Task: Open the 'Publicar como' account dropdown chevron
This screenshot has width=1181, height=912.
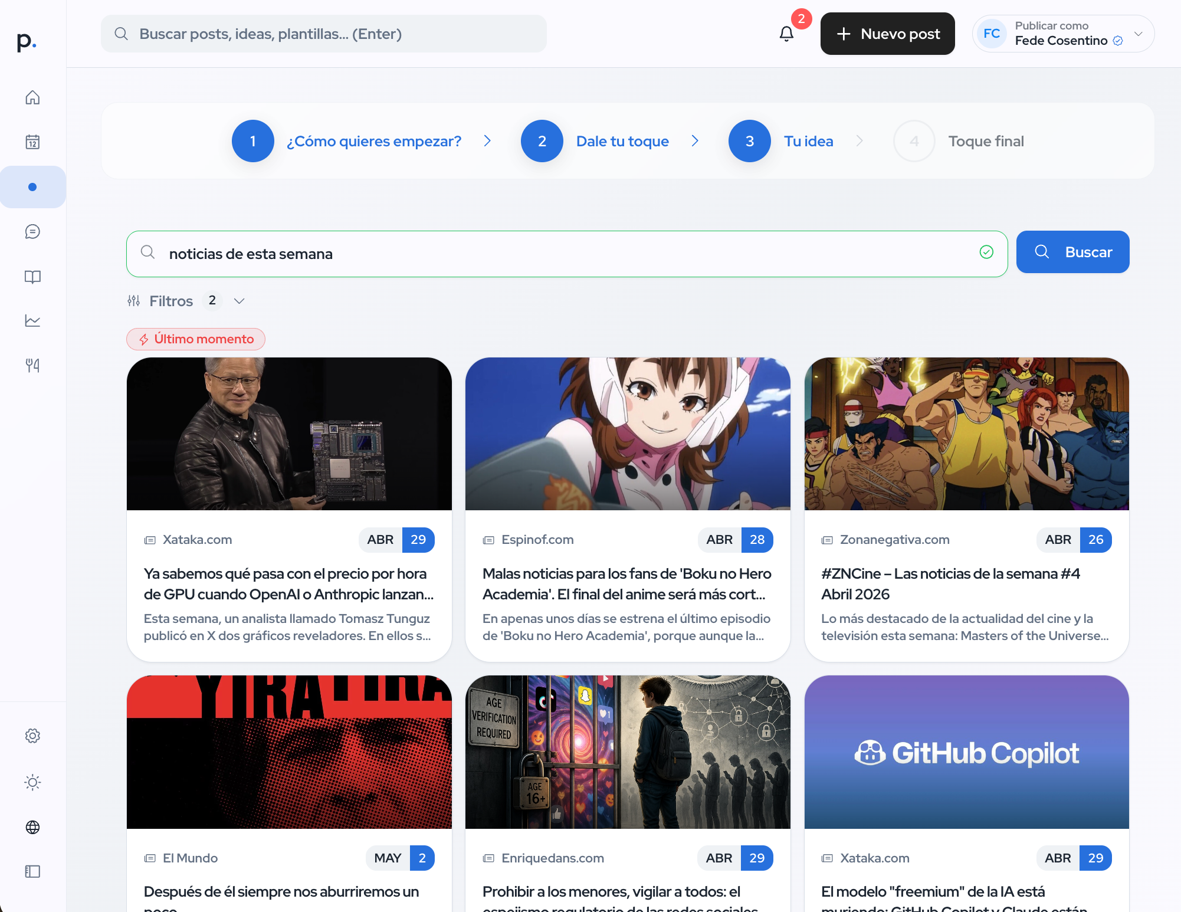Action: click(1139, 34)
